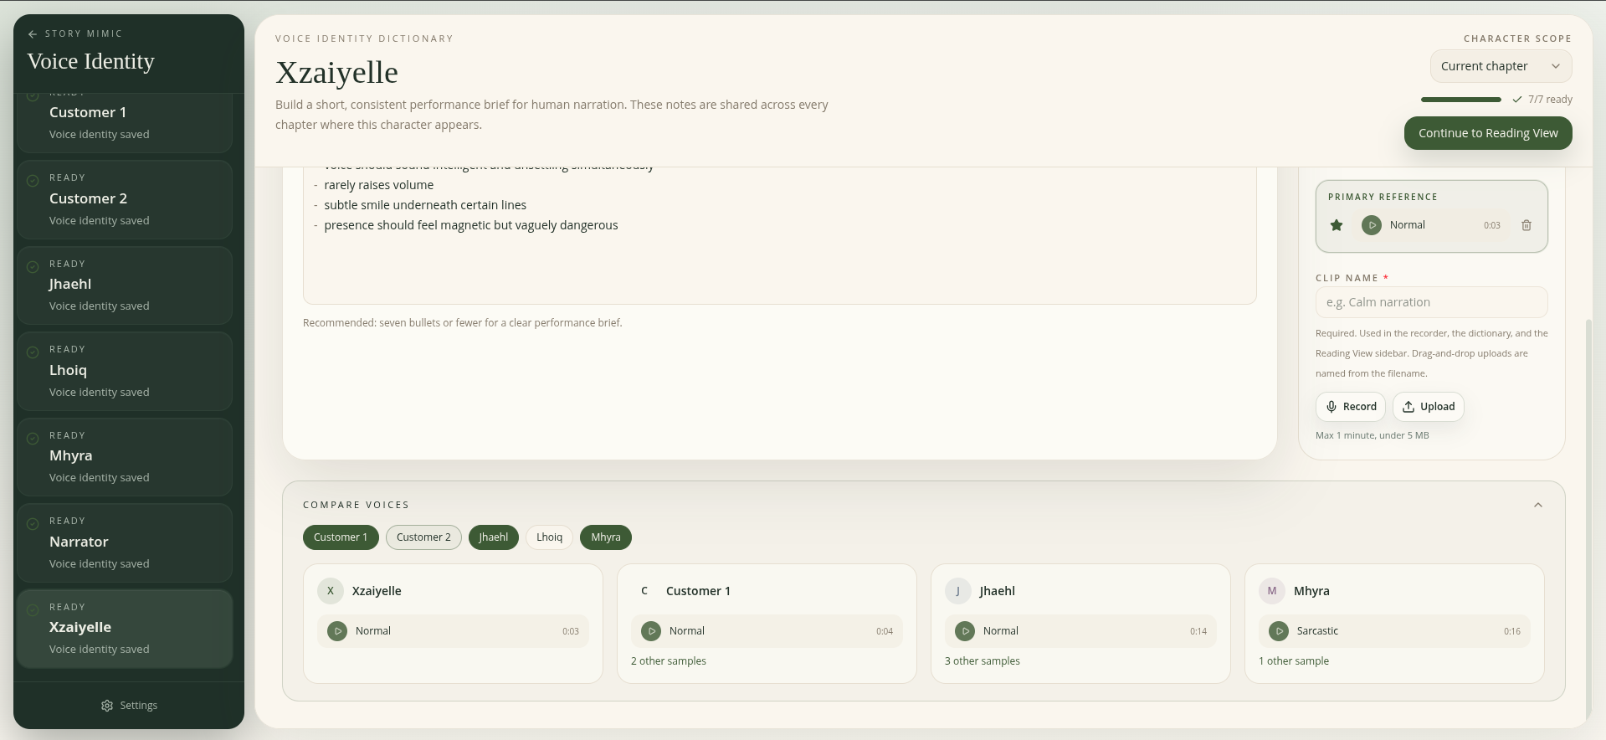Select Mhyra in the sidebar
1606x740 pixels.
[125, 457]
